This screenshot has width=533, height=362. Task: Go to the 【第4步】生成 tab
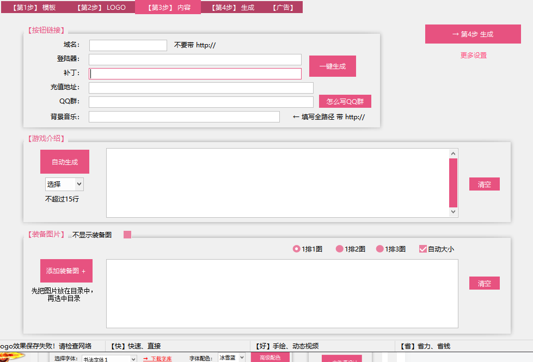(233, 8)
